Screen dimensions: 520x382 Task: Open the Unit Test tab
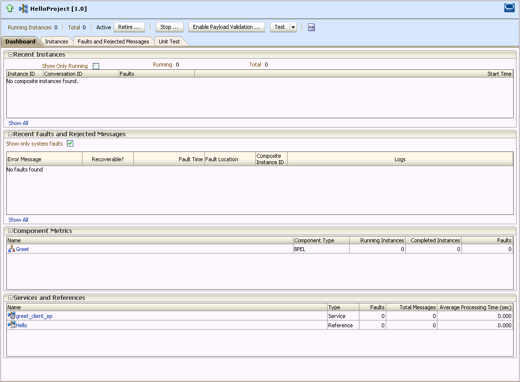pyautogui.click(x=169, y=42)
